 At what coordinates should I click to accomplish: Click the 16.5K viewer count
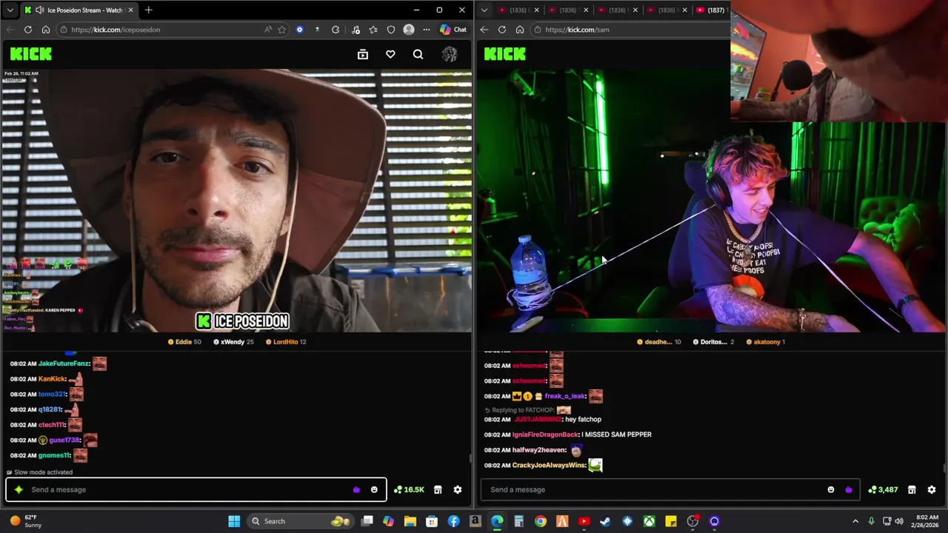409,489
